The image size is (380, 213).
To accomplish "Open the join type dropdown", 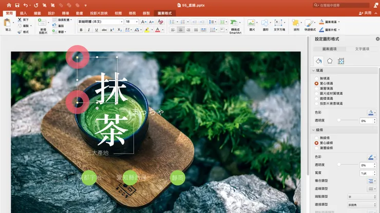I will pos(362,205).
